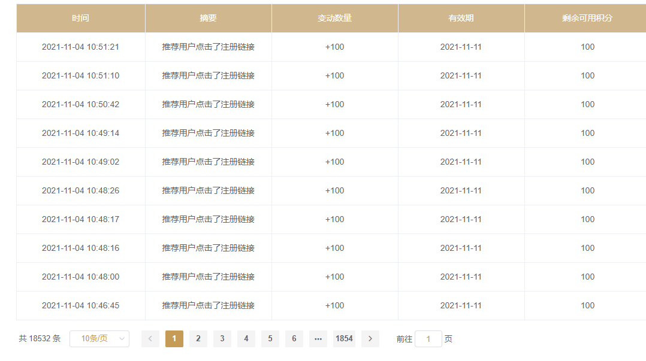Click +100 in the 10:48:26 row
646x361 pixels.
point(334,190)
